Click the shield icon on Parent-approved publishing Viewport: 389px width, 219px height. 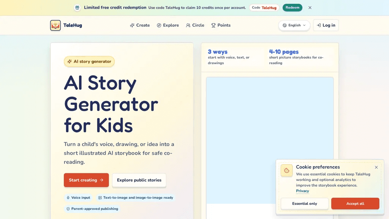coord(68,209)
